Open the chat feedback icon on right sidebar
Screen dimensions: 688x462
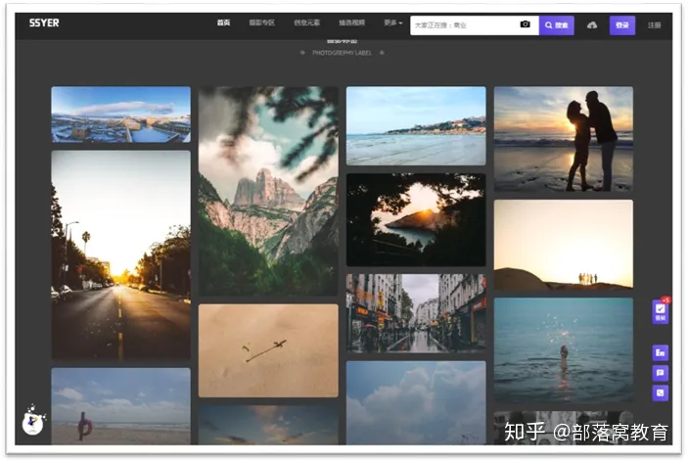point(661,373)
